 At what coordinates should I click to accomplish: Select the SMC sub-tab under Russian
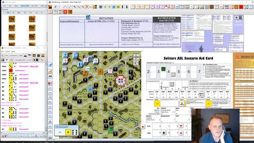pos(19,12)
